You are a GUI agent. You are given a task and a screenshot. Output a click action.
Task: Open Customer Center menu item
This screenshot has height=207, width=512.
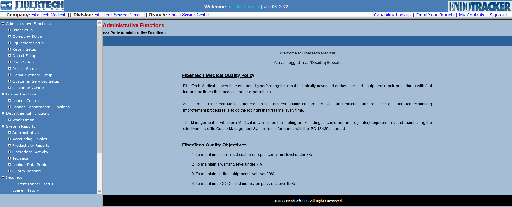tap(28, 88)
